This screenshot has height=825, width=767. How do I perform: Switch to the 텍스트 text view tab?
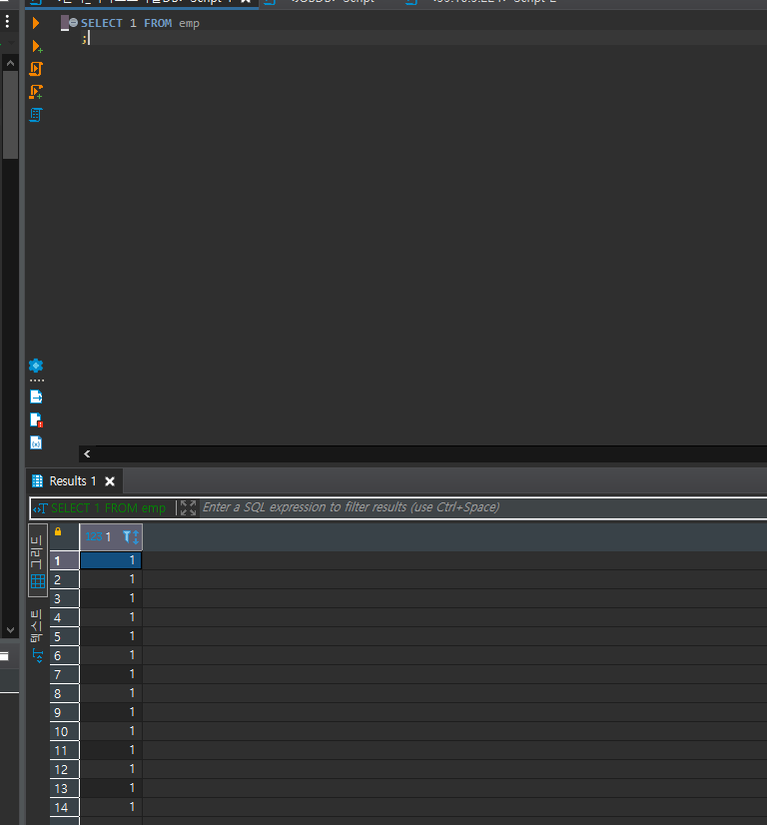(x=37, y=635)
